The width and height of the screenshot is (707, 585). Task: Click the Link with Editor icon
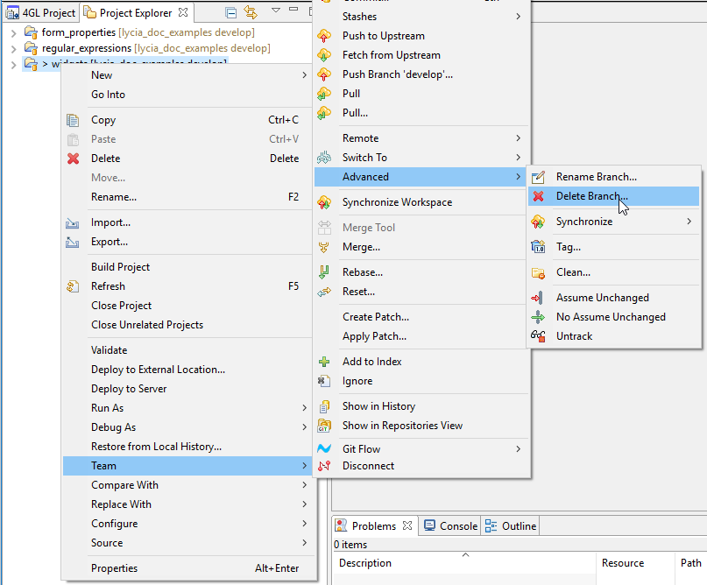click(251, 13)
